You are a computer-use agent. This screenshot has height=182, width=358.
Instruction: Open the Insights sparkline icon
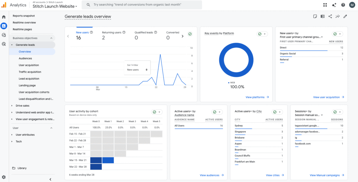tap(338, 16)
